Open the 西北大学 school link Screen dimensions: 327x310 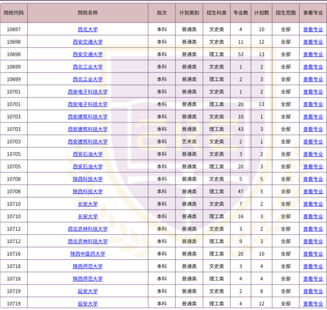[x=88, y=30]
